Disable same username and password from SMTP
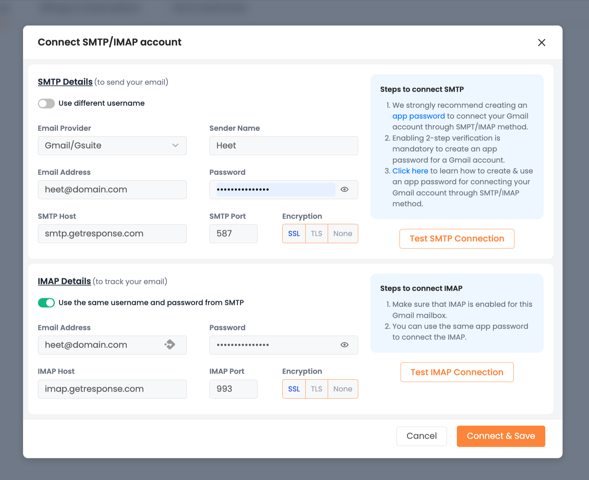This screenshot has height=480, width=589. pos(46,303)
